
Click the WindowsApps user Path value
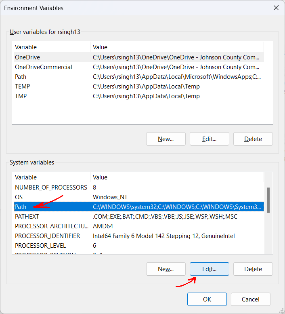point(177,77)
